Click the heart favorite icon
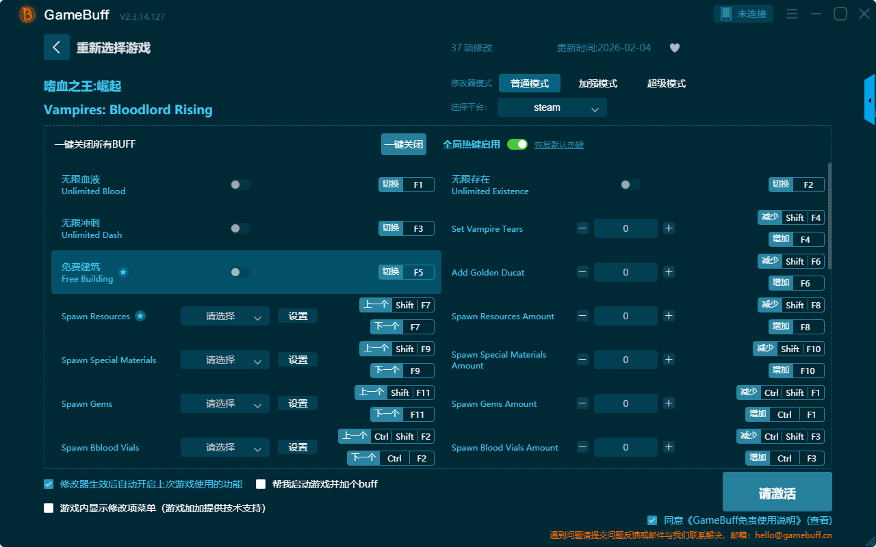The height and width of the screenshot is (547, 876). (674, 48)
